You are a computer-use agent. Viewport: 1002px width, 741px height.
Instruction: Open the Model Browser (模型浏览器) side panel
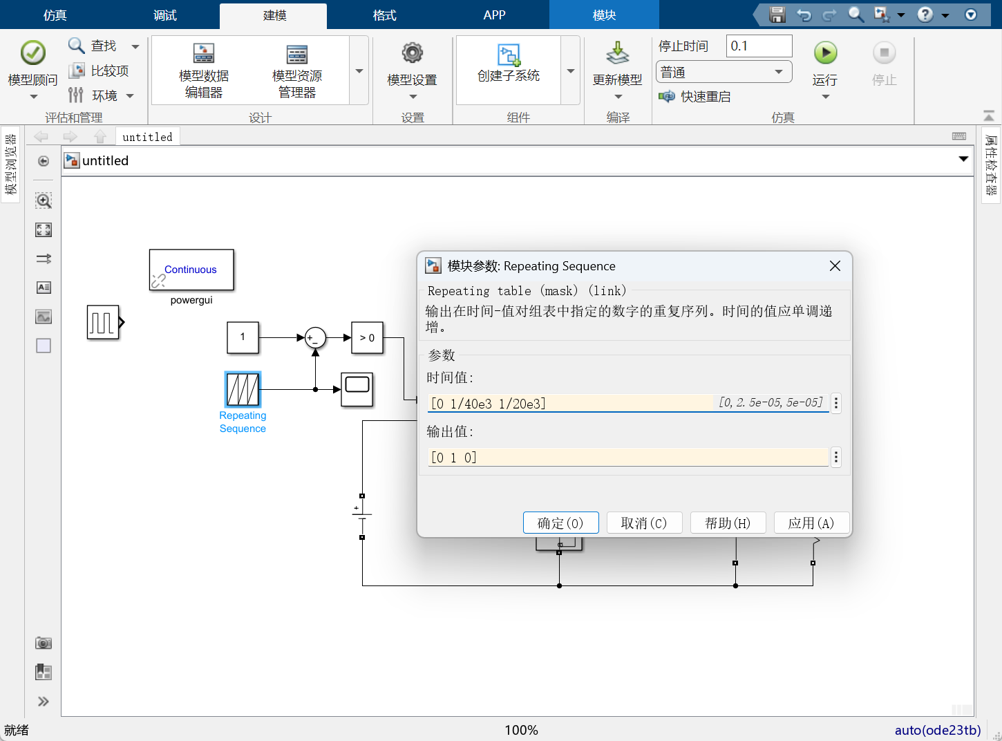point(10,165)
